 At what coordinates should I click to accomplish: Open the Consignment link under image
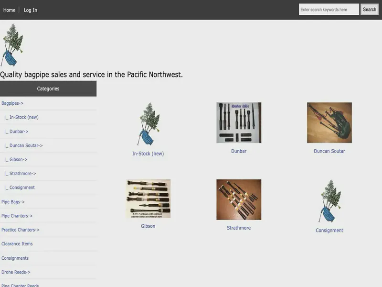click(x=329, y=231)
